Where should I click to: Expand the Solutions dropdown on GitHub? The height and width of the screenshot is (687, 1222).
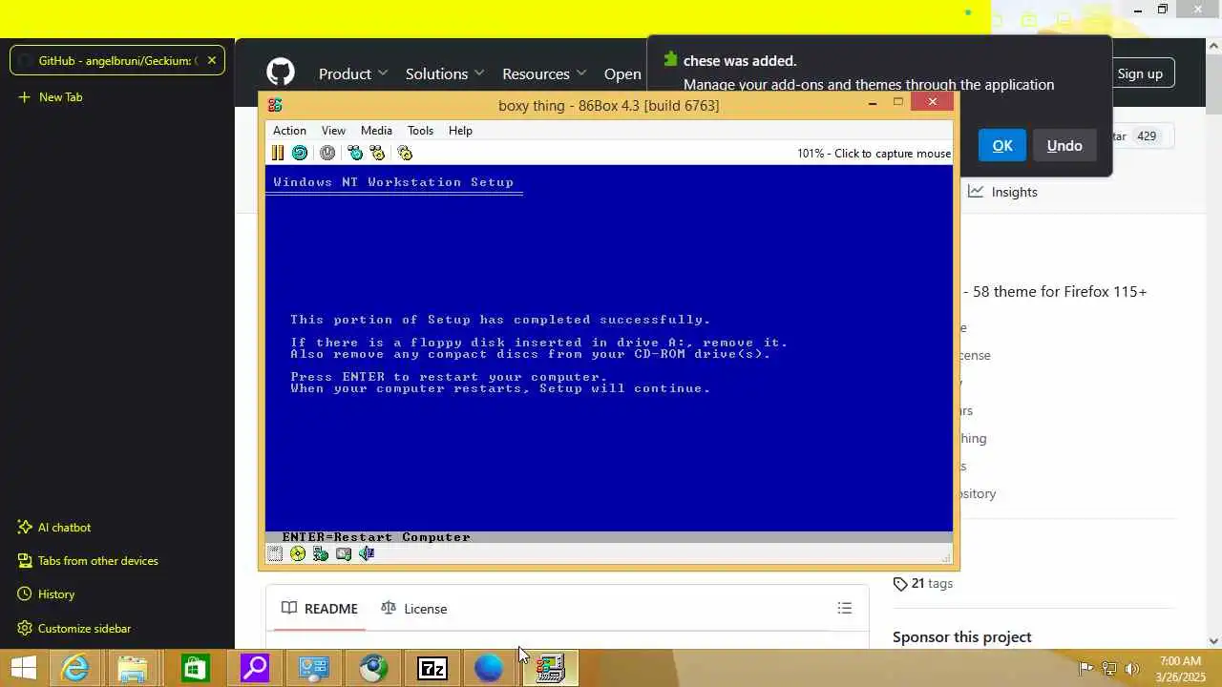click(x=445, y=73)
